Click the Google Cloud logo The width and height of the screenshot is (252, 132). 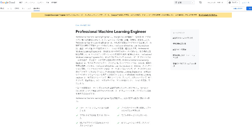(9, 3)
